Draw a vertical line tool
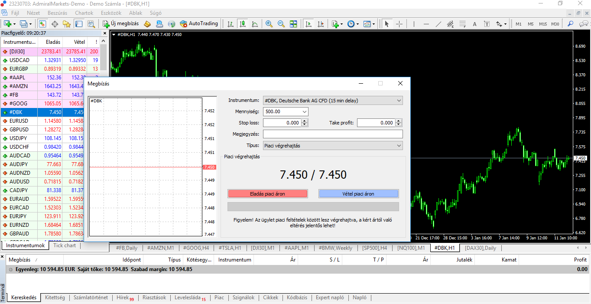This screenshot has height=304, width=591. coord(414,24)
